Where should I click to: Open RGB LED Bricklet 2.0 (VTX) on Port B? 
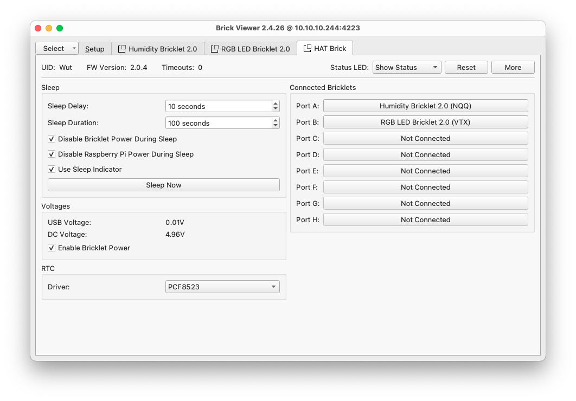(x=425, y=122)
